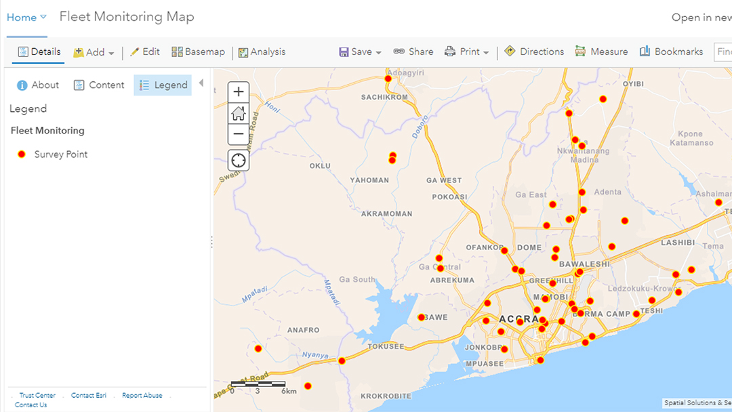Open the Bookmarks list
This screenshot has width=732, height=412.
(x=671, y=52)
